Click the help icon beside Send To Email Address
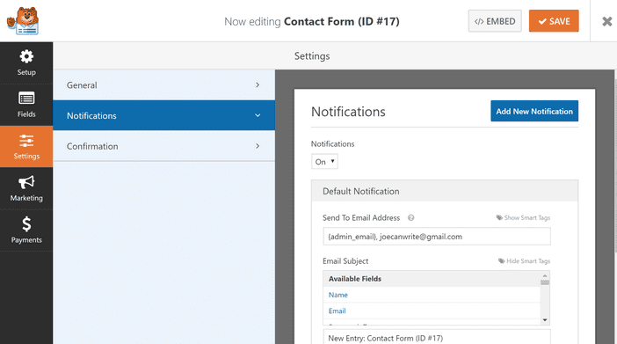 point(410,218)
